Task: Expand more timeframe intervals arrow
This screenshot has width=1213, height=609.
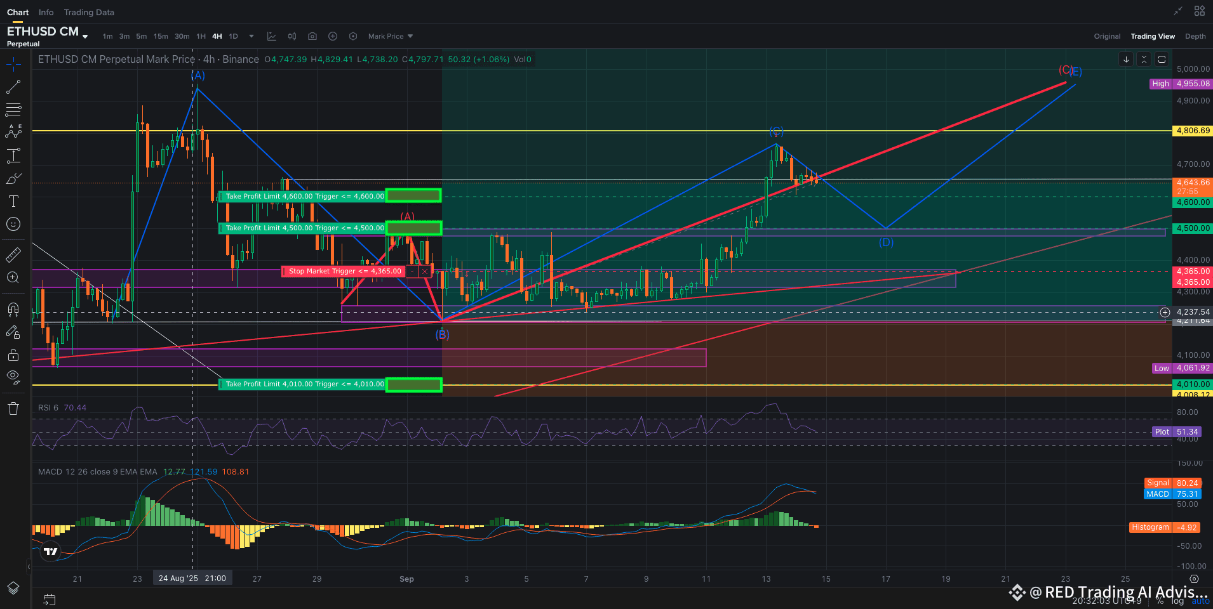Action: (x=251, y=36)
